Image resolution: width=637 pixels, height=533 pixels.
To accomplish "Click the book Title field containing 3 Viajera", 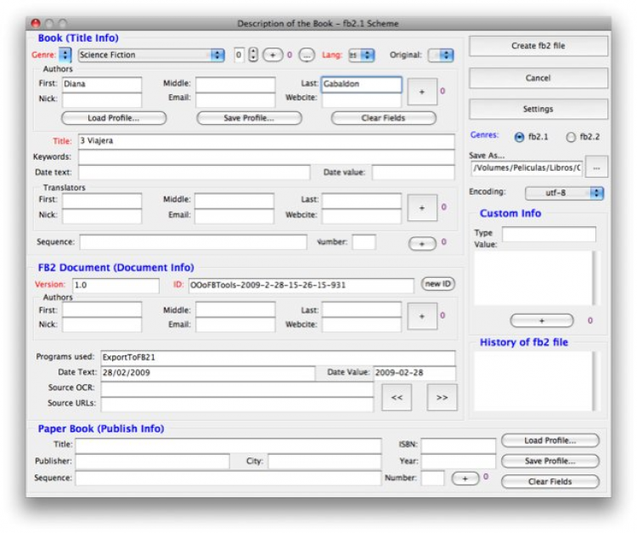I will pyautogui.click(x=265, y=141).
